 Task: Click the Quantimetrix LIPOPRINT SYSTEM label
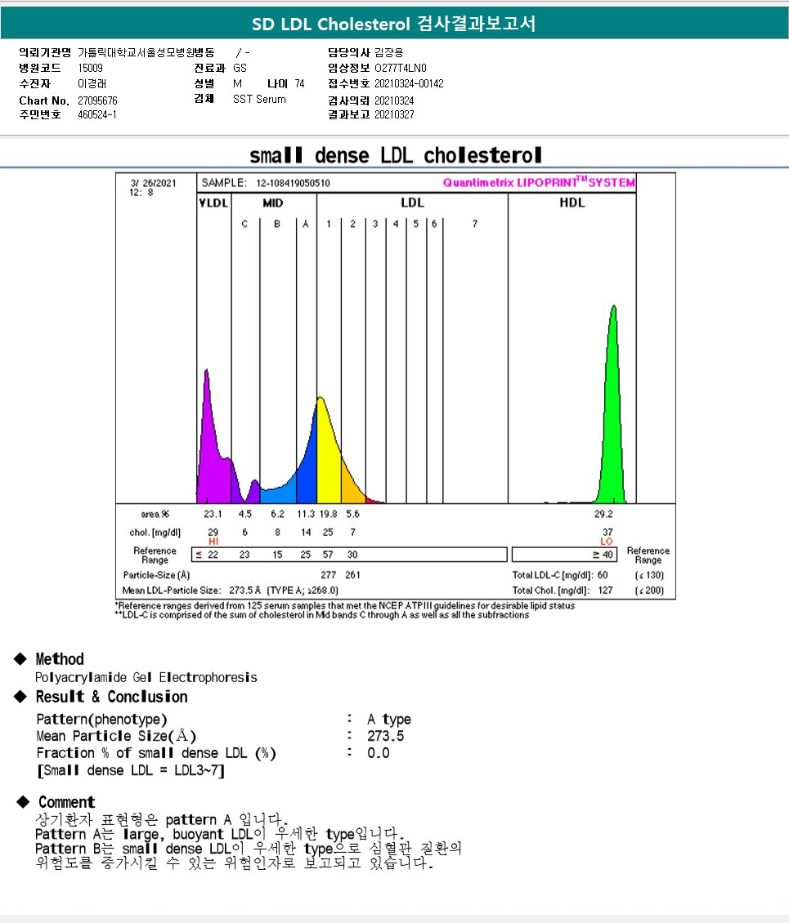(539, 182)
